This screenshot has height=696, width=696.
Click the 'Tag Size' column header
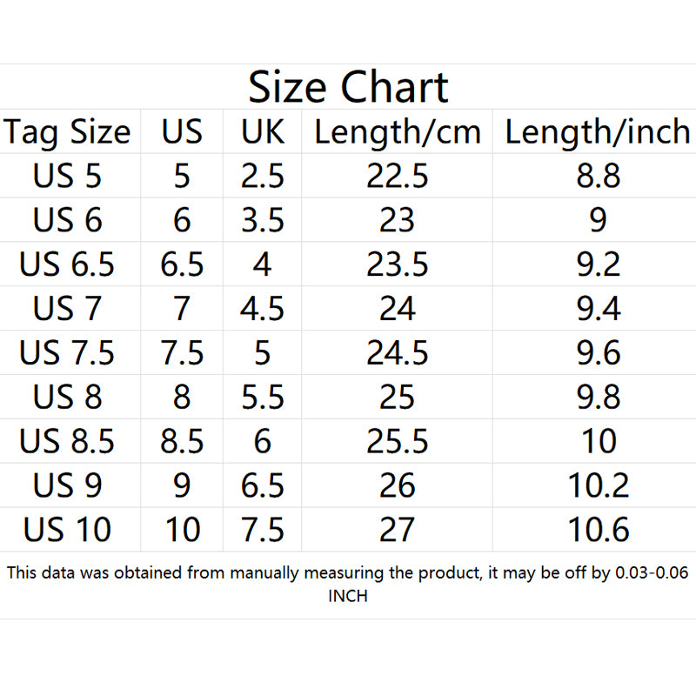click(x=67, y=132)
